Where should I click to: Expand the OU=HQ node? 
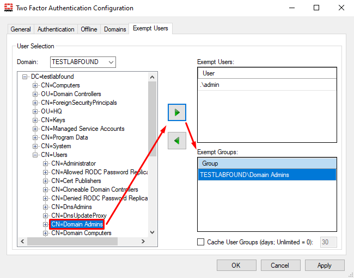pos(35,111)
